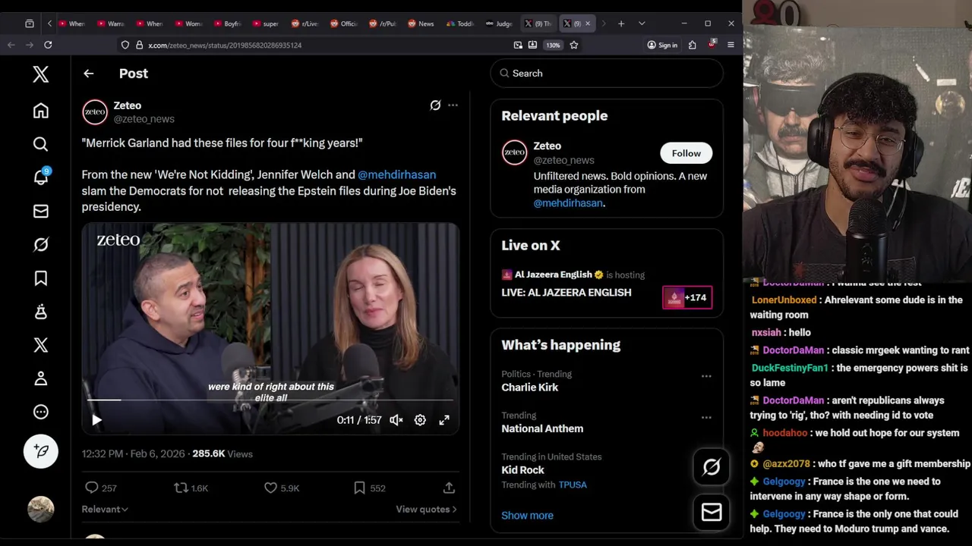This screenshot has height=546, width=972.
Task: Reply to post, 257 comments
Action: [x=100, y=488]
